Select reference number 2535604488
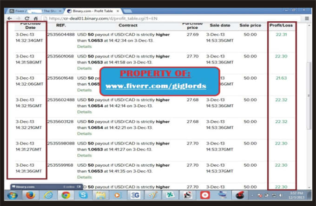The height and width of the screenshot is (206, 316). (x=61, y=35)
